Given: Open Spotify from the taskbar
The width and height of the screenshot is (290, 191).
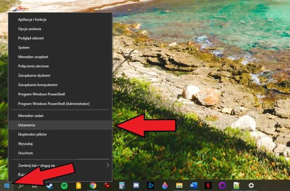Looking at the screenshot, I should click(64, 186).
